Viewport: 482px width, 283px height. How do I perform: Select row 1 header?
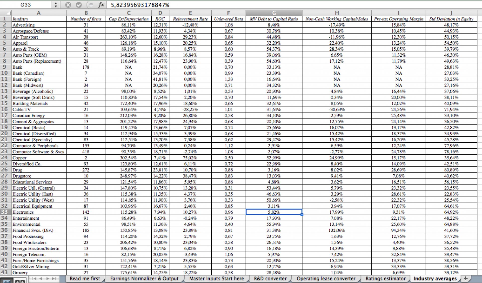(6, 19)
